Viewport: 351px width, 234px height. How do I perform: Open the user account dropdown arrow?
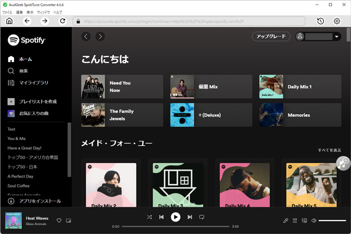(336, 36)
